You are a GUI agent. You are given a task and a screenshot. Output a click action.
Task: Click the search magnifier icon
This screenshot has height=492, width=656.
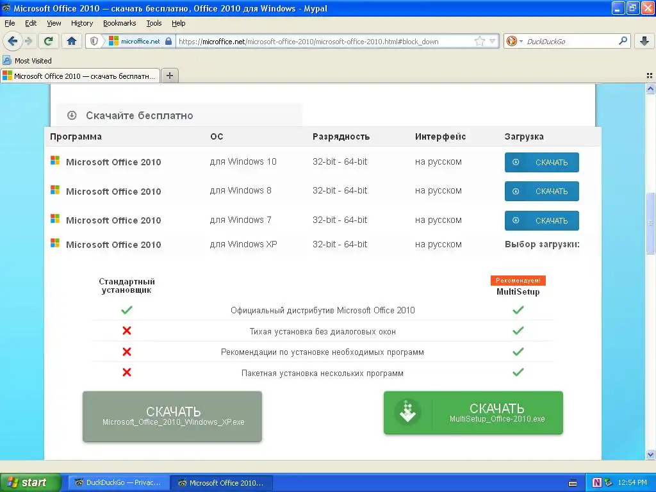coord(623,40)
